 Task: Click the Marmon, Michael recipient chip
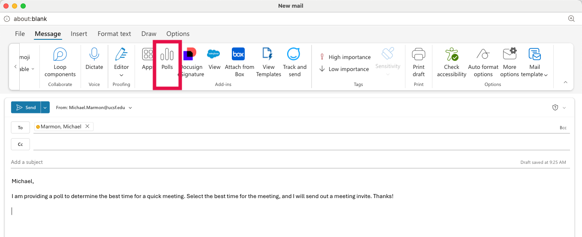pos(63,127)
